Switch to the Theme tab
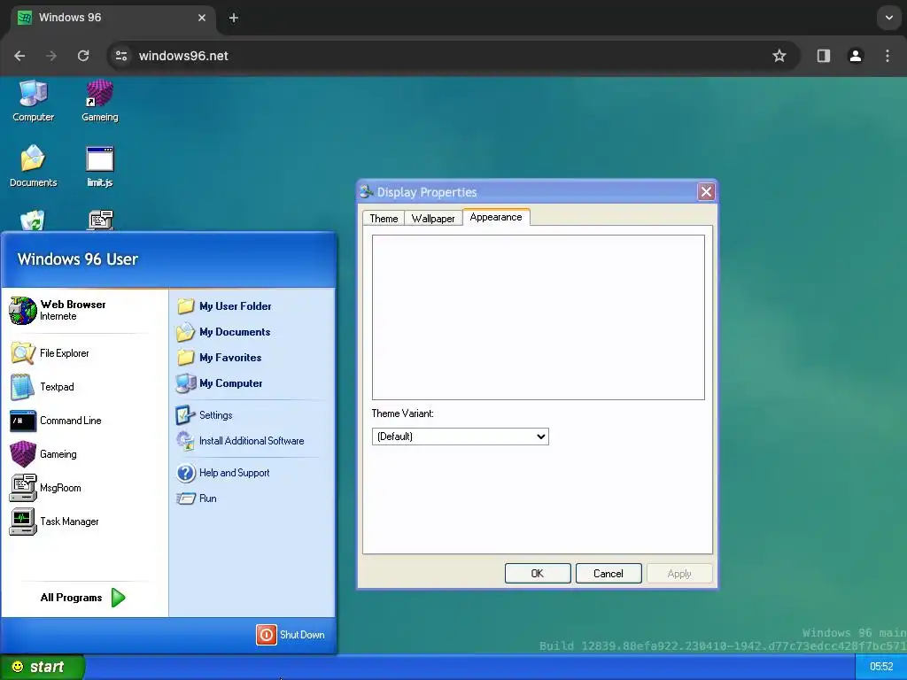The height and width of the screenshot is (680, 907). tap(384, 219)
